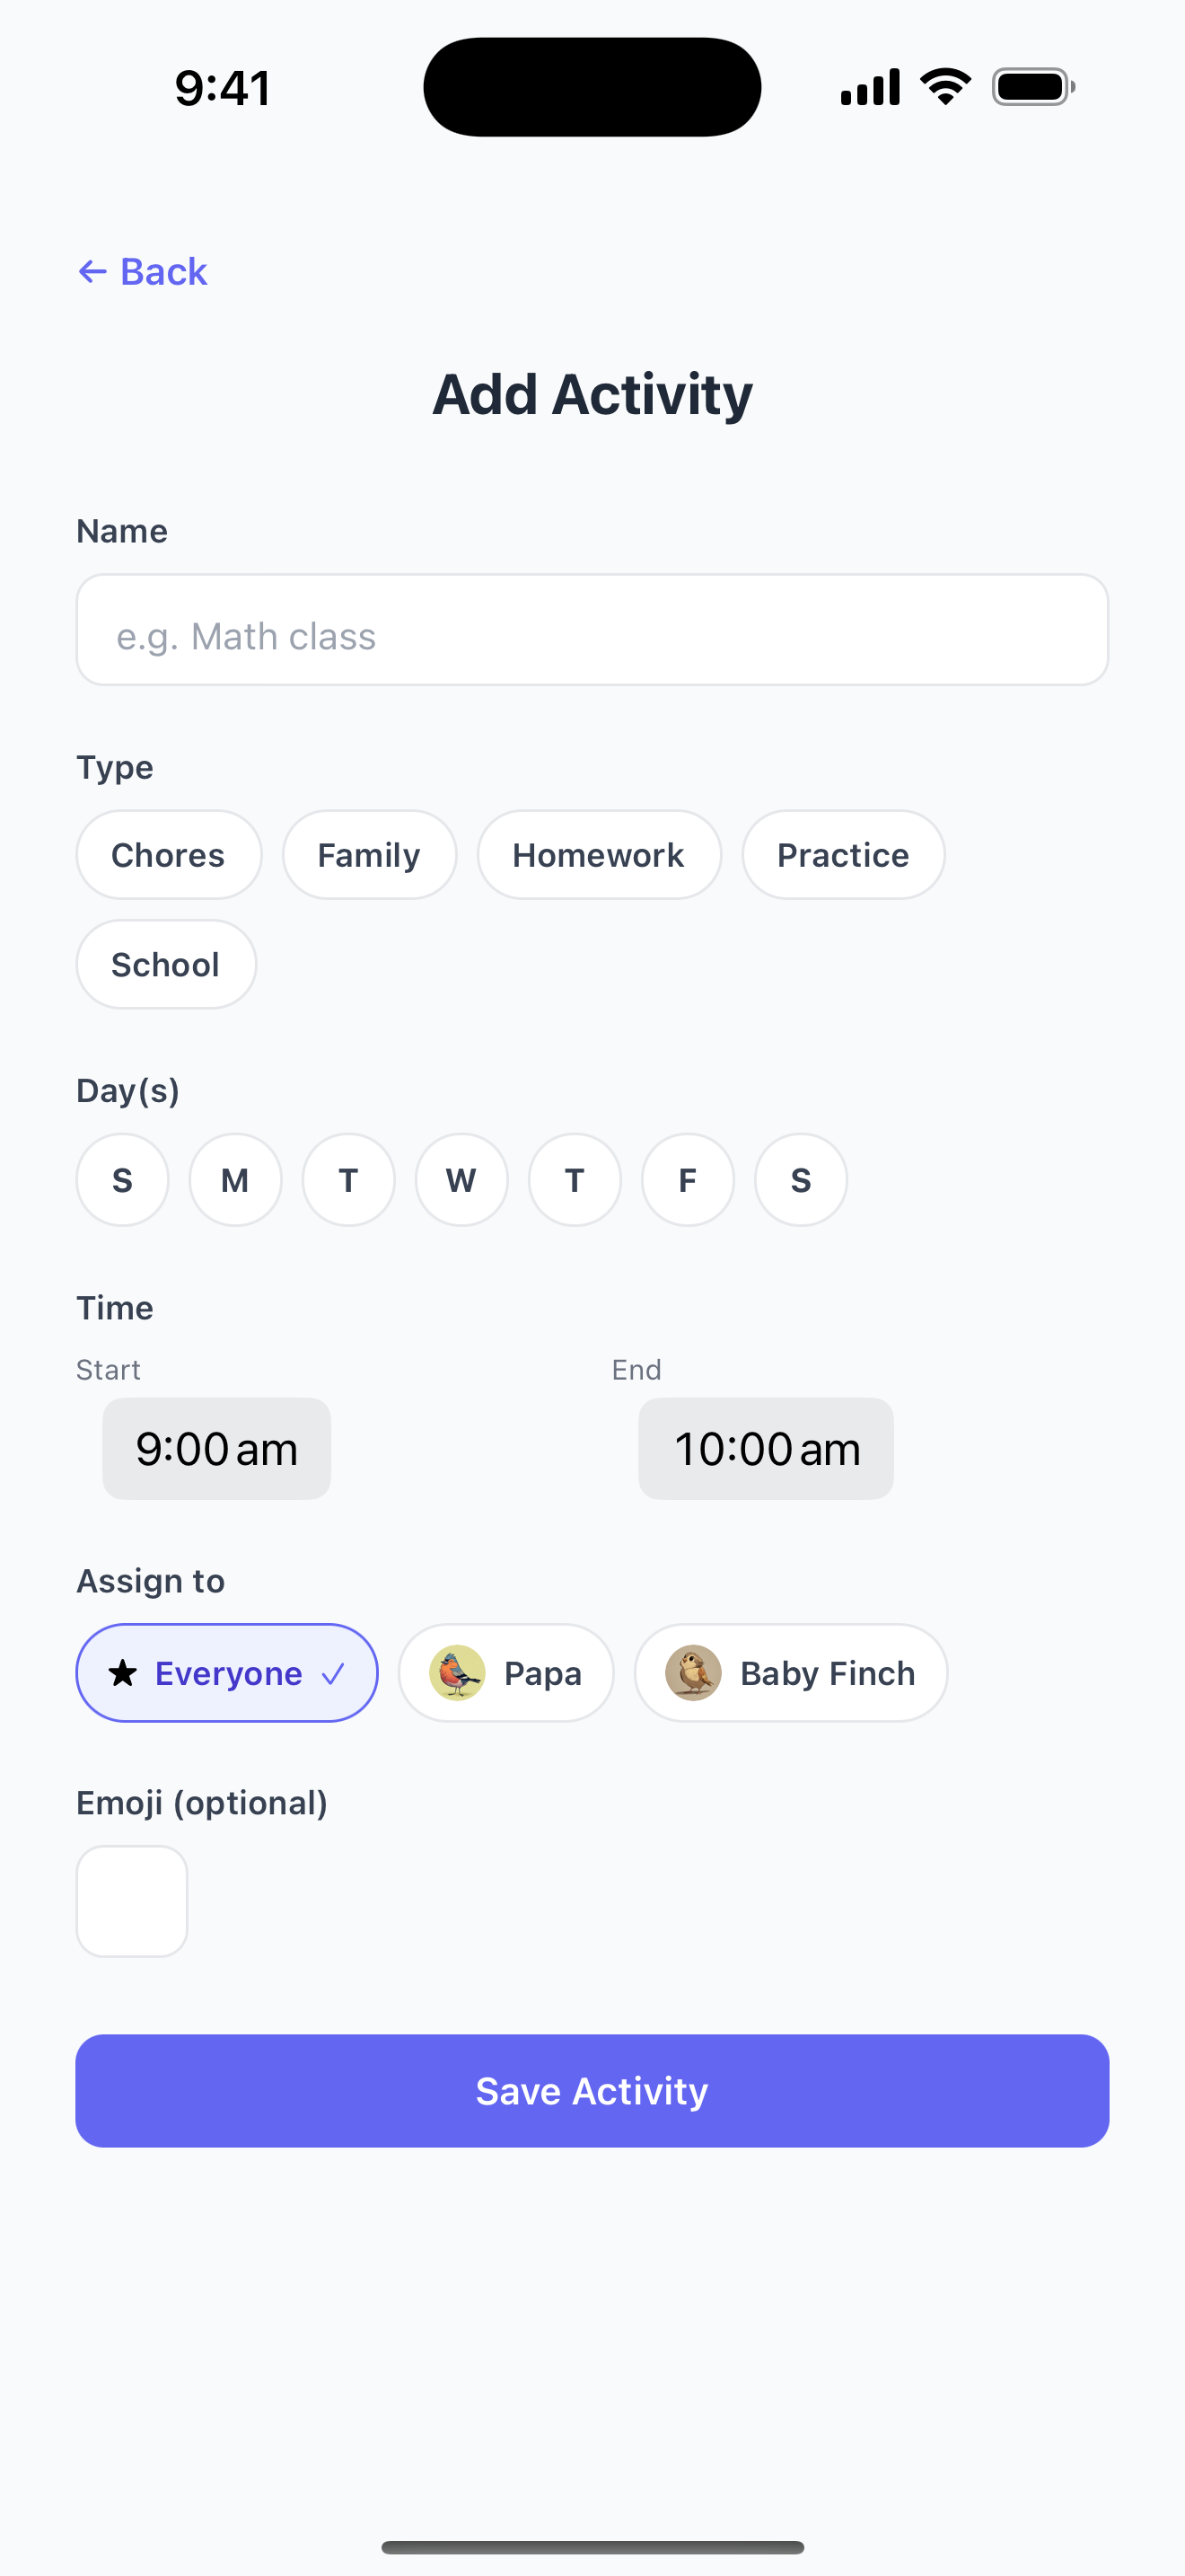
Task: Click the checkmark icon inside Everyone chip
Action: pos(333,1672)
